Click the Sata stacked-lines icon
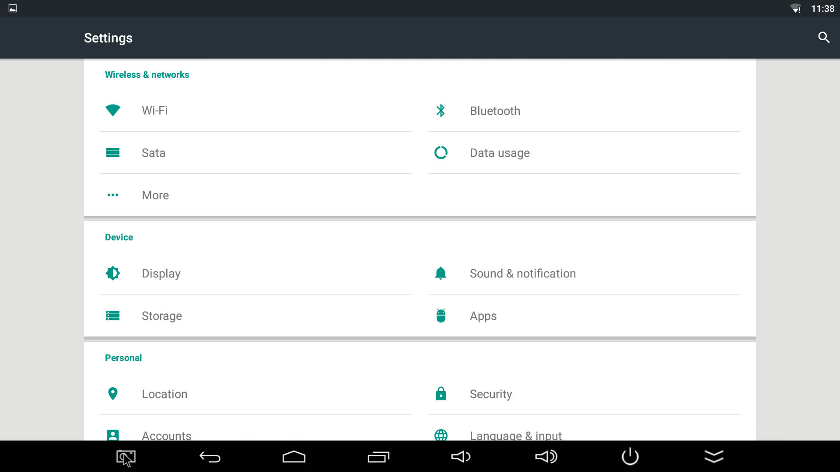This screenshot has height=472, width=840. pos(113,153)
